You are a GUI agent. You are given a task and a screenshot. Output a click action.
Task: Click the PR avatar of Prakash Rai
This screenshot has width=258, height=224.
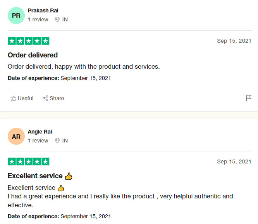[x=16, y=16]
